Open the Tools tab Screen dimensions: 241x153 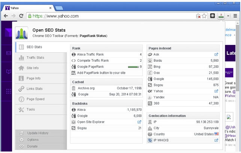41,110
